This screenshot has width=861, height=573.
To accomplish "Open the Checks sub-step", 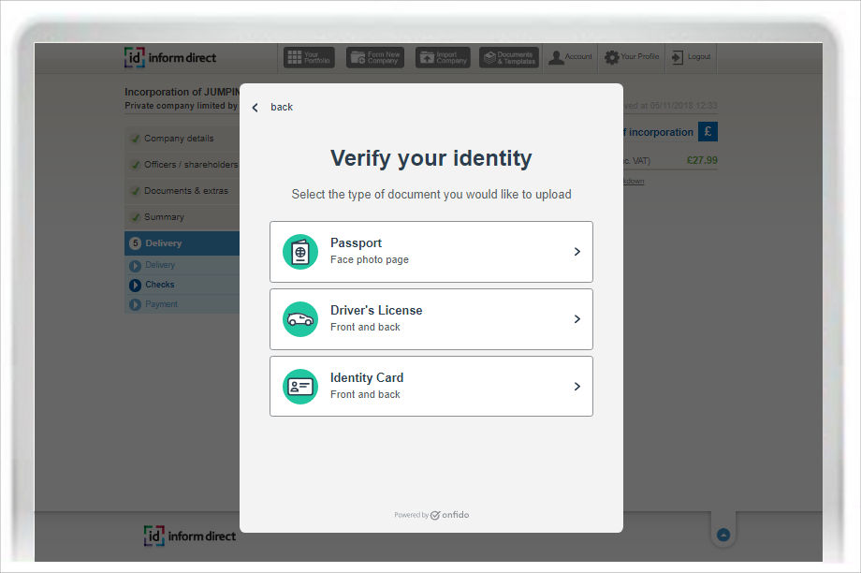I will click(160, 285).
